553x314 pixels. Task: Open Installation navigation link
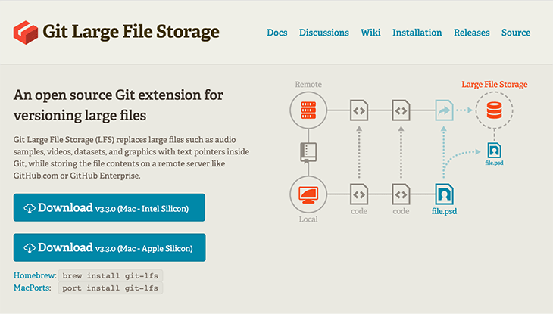[x=417, y=33]
